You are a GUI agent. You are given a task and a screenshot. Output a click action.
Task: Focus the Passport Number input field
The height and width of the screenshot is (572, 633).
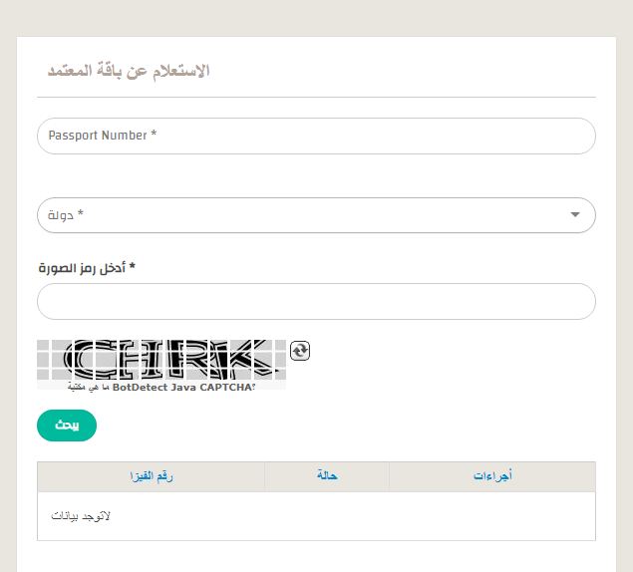tap(315, 136)
